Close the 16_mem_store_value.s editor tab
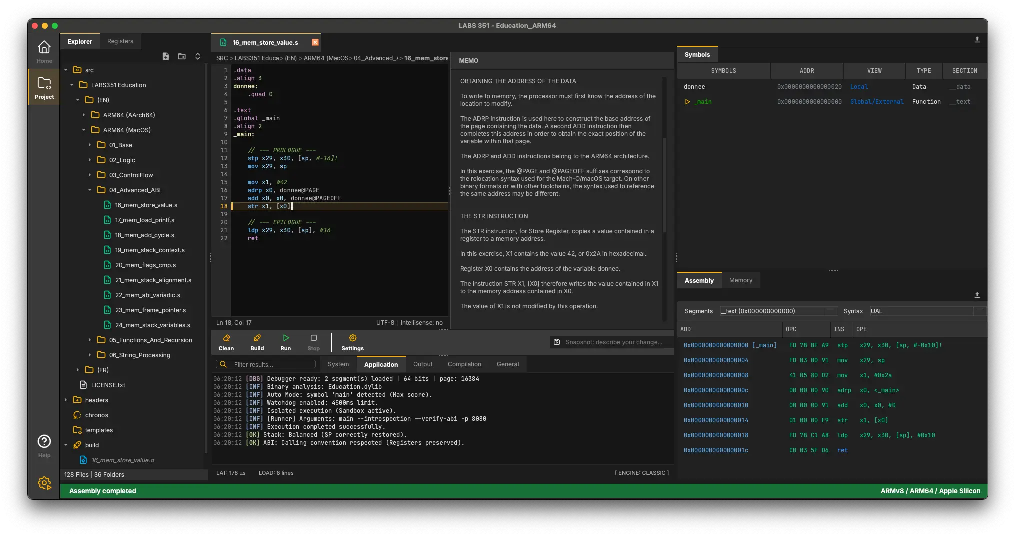The image size is (1016, 536). coord(315,42)
